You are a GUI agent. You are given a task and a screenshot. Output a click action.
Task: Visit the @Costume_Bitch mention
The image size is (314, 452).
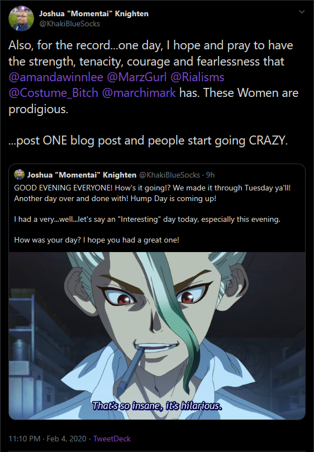pos(53,93)
